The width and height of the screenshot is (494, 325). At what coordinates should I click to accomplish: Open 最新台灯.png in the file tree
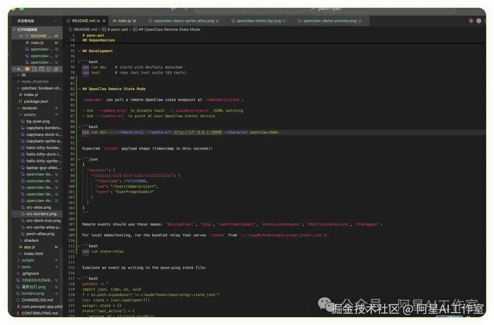pyautogui.click(x=37, y=287)
